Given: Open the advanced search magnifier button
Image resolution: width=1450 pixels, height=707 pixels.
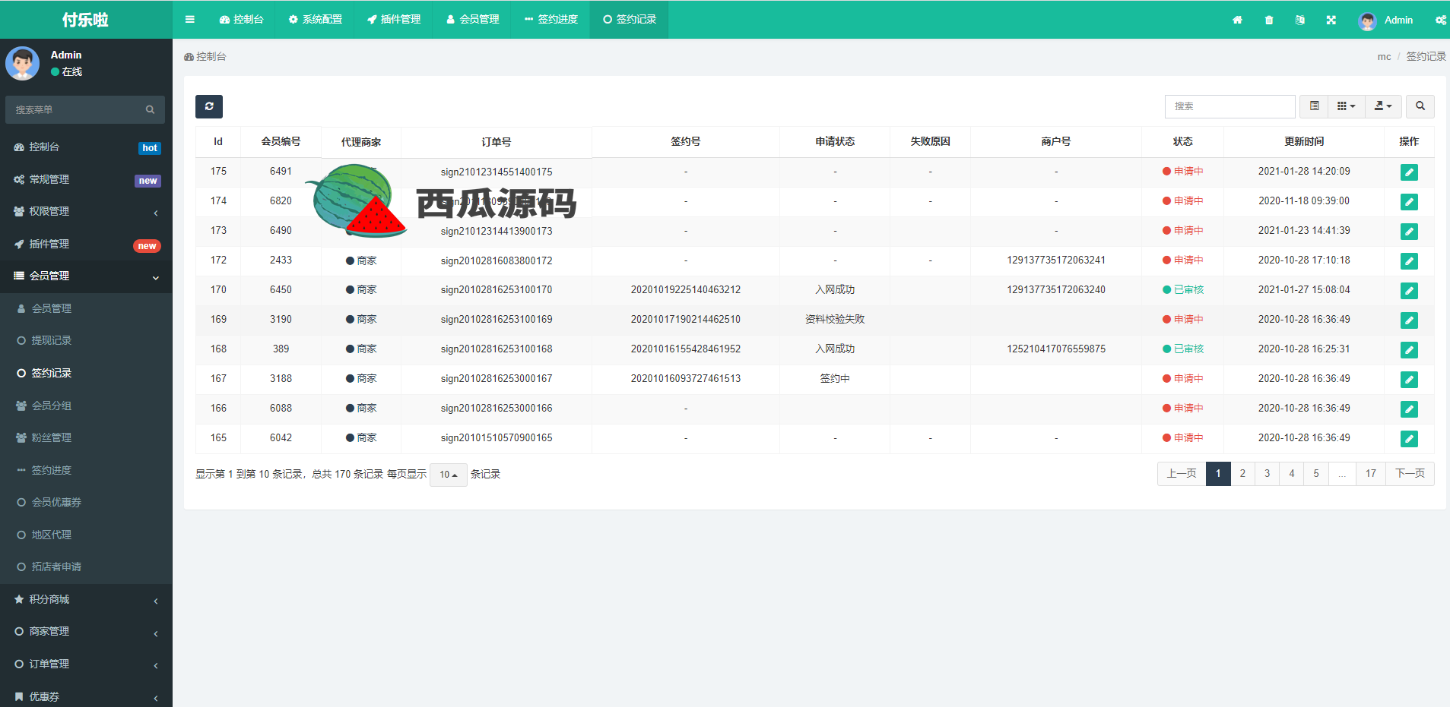Looking at the screenshot, I should click(1420, 106).
